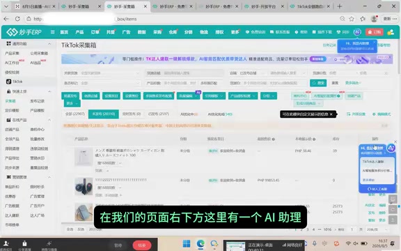Screen dimensions: 401x251
Task: Close the floating AI assistant panel
Action: tap(395, 142)
